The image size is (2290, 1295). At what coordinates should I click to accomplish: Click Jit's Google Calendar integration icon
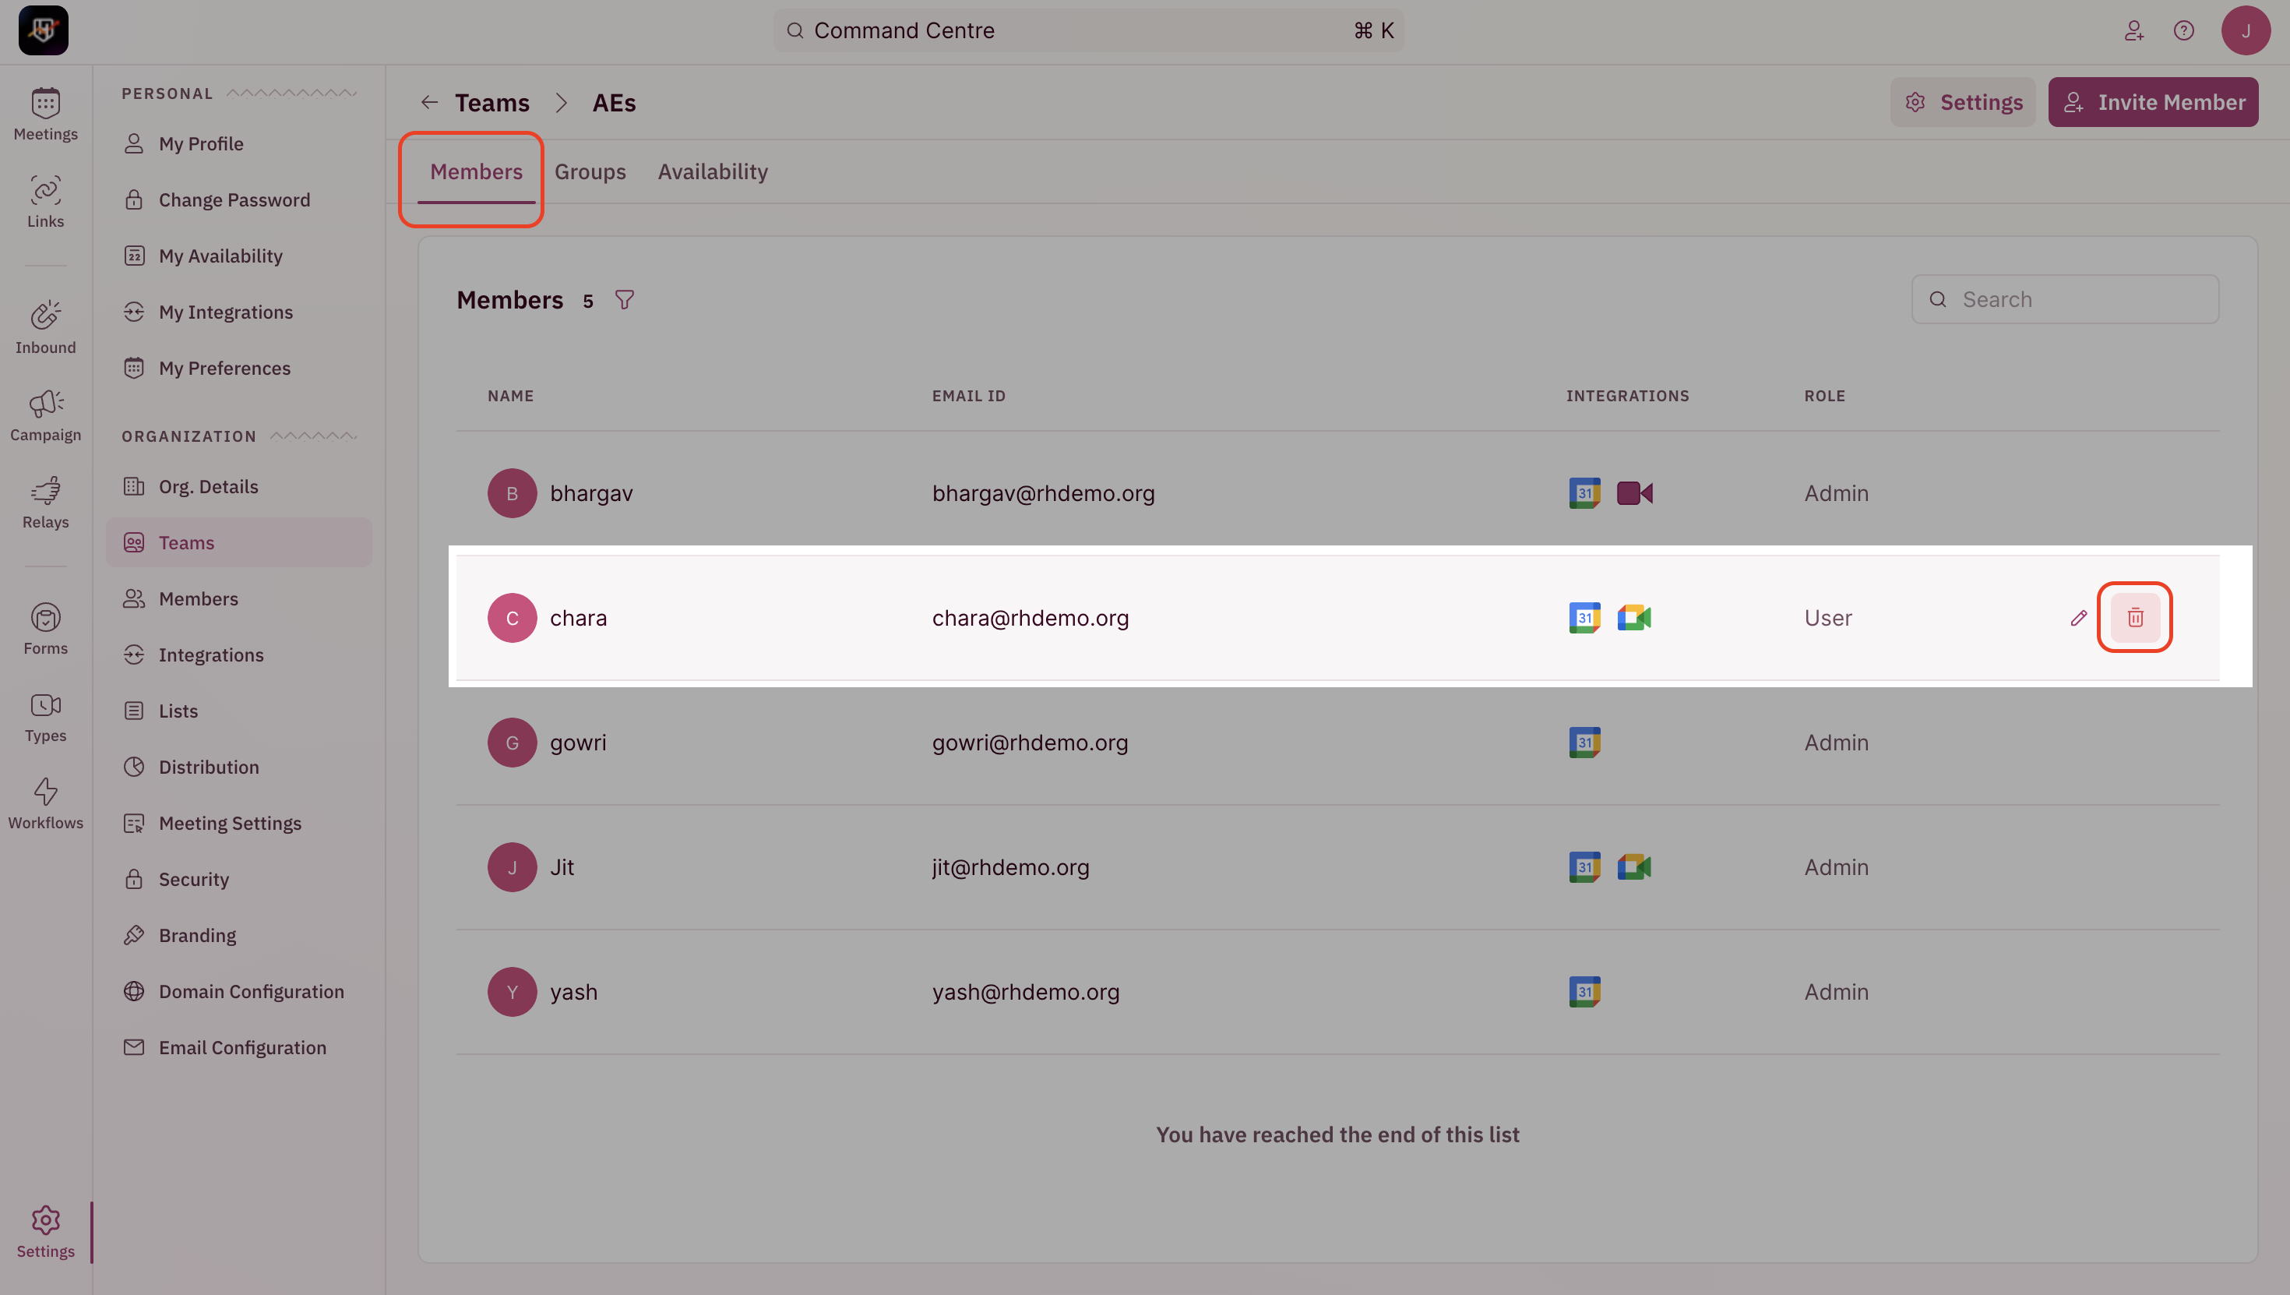click(x=1584, y=866)
